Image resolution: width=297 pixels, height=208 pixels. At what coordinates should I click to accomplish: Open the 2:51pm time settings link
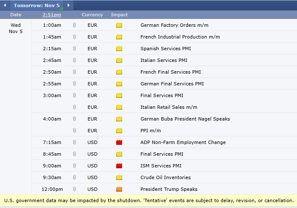(52, 15)
